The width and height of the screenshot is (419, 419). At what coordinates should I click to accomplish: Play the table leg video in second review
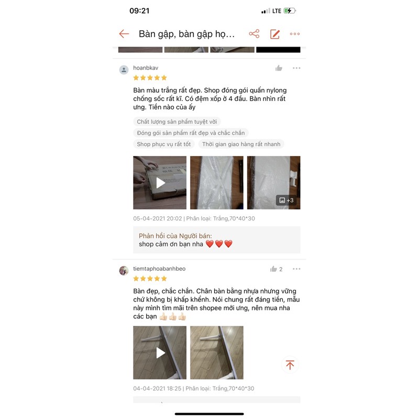pyautogui.click(x=160, y=352)
